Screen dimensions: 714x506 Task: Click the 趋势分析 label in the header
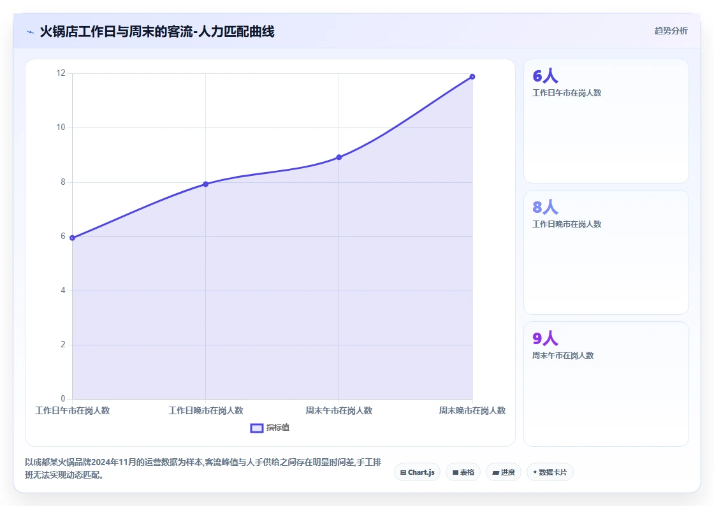tap(671, 31)
